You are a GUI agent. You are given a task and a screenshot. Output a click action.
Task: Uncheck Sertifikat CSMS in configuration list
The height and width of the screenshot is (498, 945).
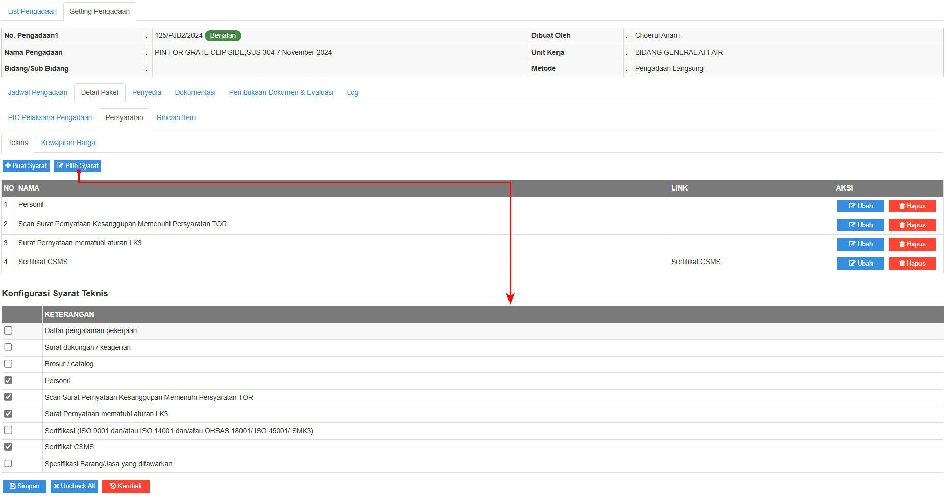(x=8, y=447)
